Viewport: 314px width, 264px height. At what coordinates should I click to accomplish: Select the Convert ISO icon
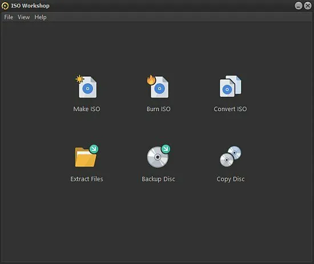pyautogui.click(x=230, y=87)
